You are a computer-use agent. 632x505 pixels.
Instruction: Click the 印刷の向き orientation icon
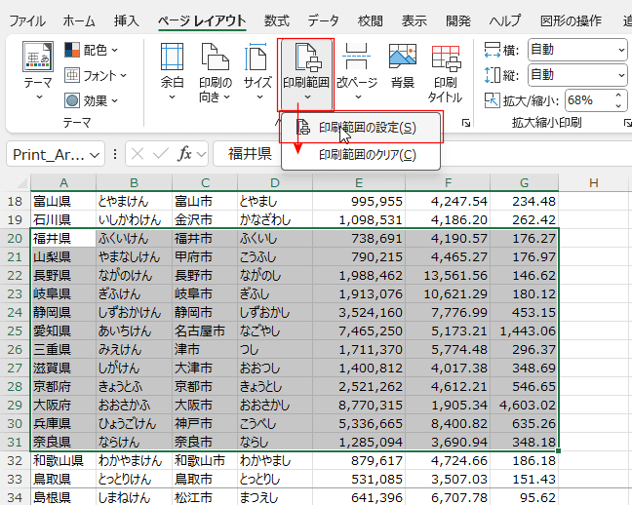tap(216, 58)
